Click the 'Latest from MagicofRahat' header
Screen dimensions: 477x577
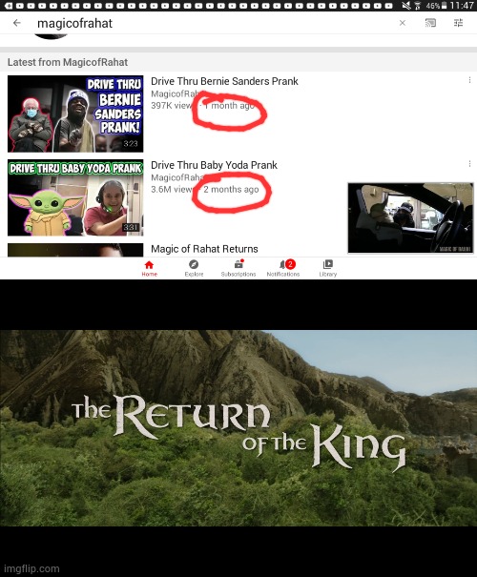point(68,62)
